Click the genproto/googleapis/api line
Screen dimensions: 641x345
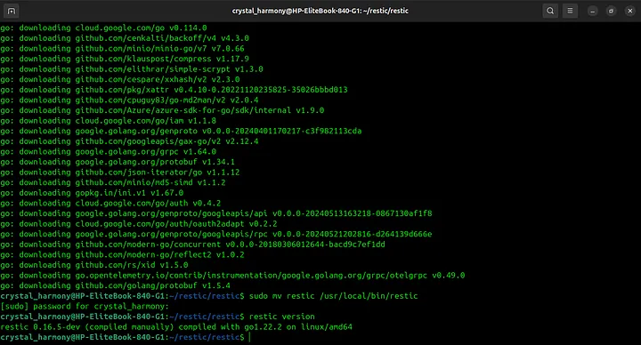(216, 213)
